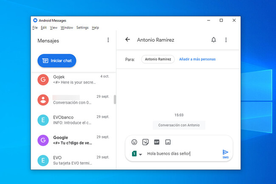The height and width of the screenshot is (184, 276).
Task: Open the GIF picker icon
Action: 157,142
